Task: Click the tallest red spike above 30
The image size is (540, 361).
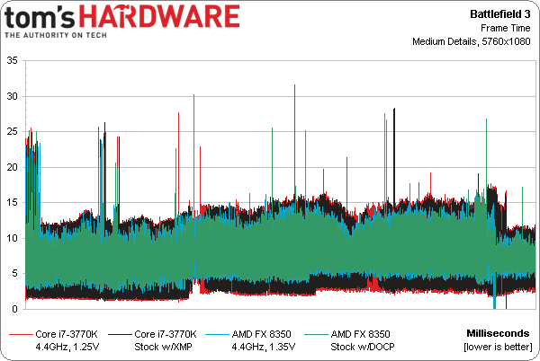Action: (x=295, y=137)
